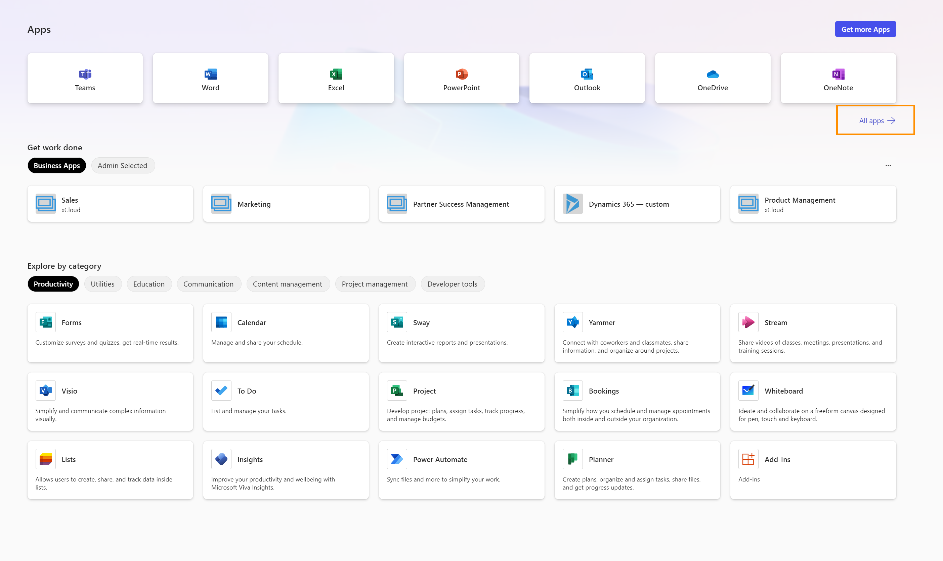
Task: Open the three-dot more options menu
Action: pos(888,165)
